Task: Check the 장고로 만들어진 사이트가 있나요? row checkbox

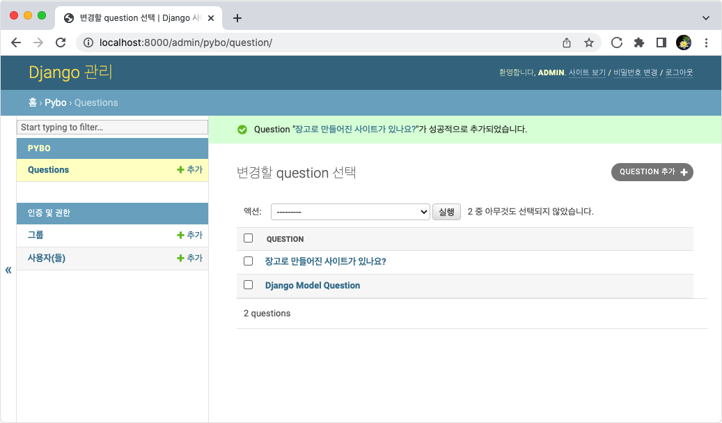Action: tap(248, 261)
